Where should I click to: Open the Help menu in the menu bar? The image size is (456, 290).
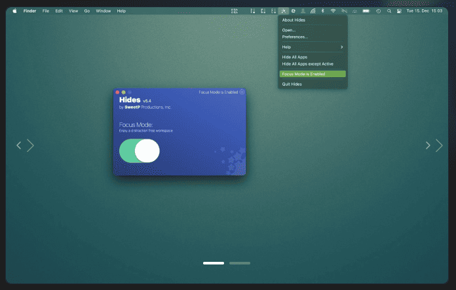(x=121, y=11)
